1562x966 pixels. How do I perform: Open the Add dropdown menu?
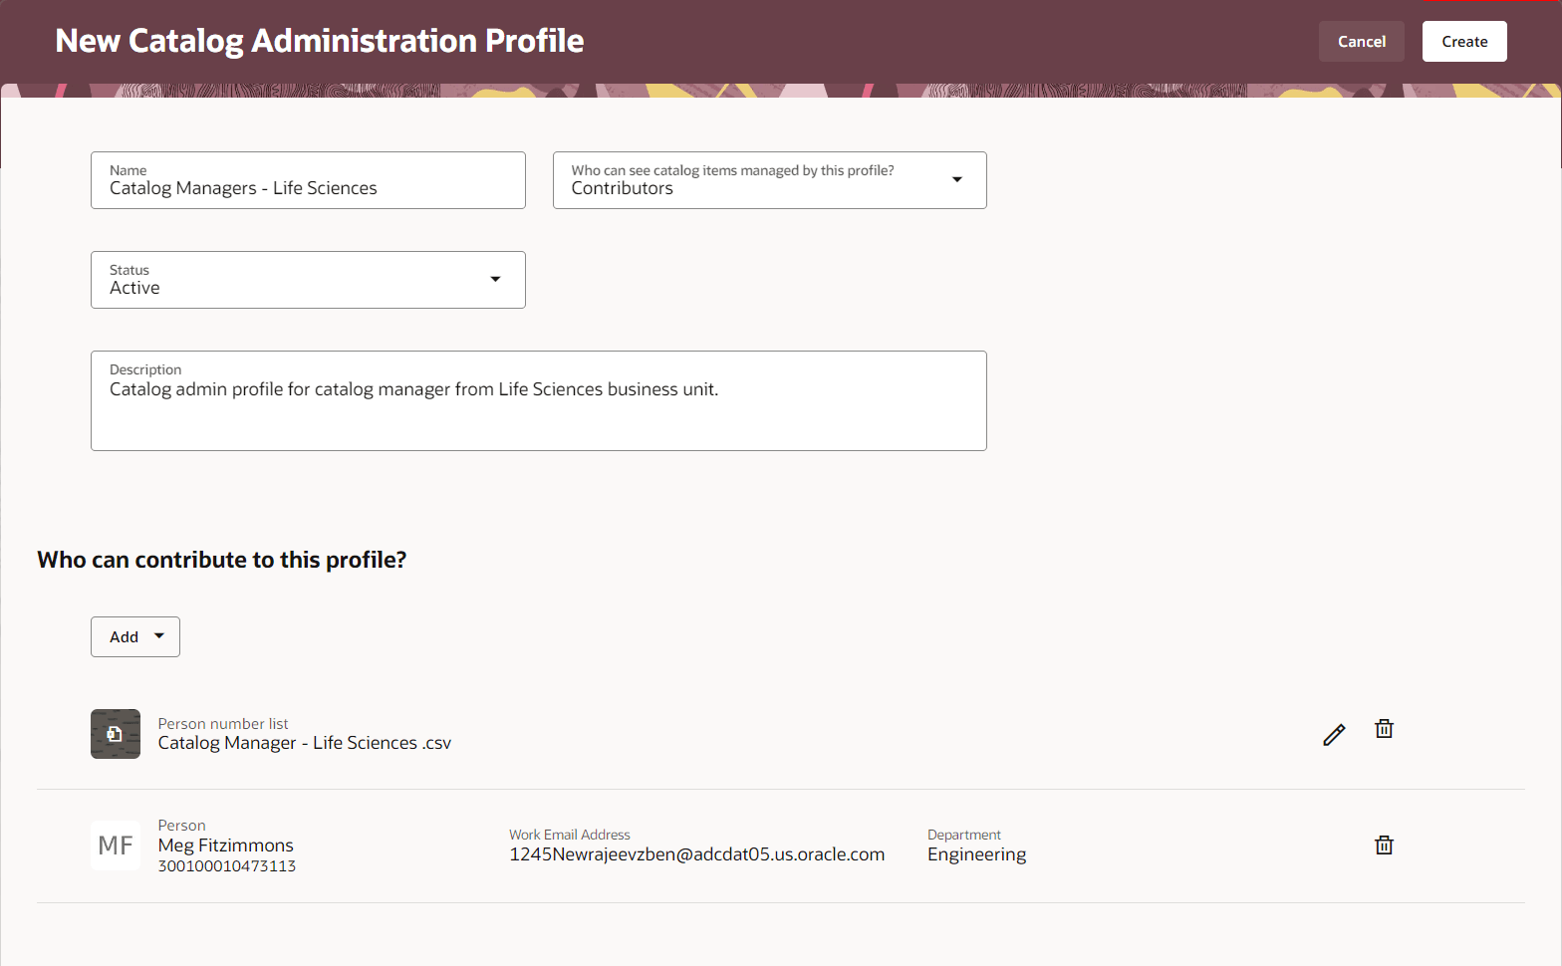[135, 636]
